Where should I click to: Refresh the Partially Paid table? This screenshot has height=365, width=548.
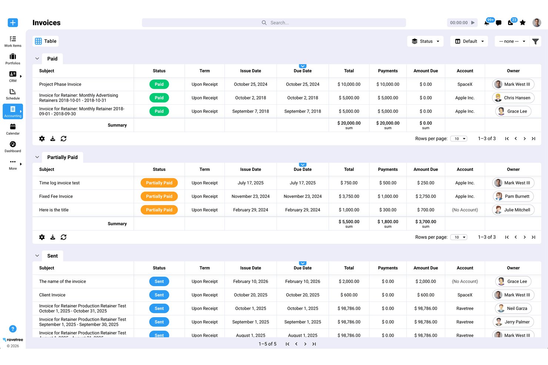64,237
